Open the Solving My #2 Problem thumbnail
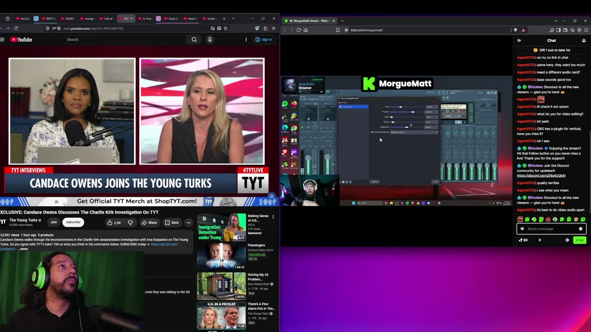Viewport: 591px width, 332px height. (x=222, y=286)
